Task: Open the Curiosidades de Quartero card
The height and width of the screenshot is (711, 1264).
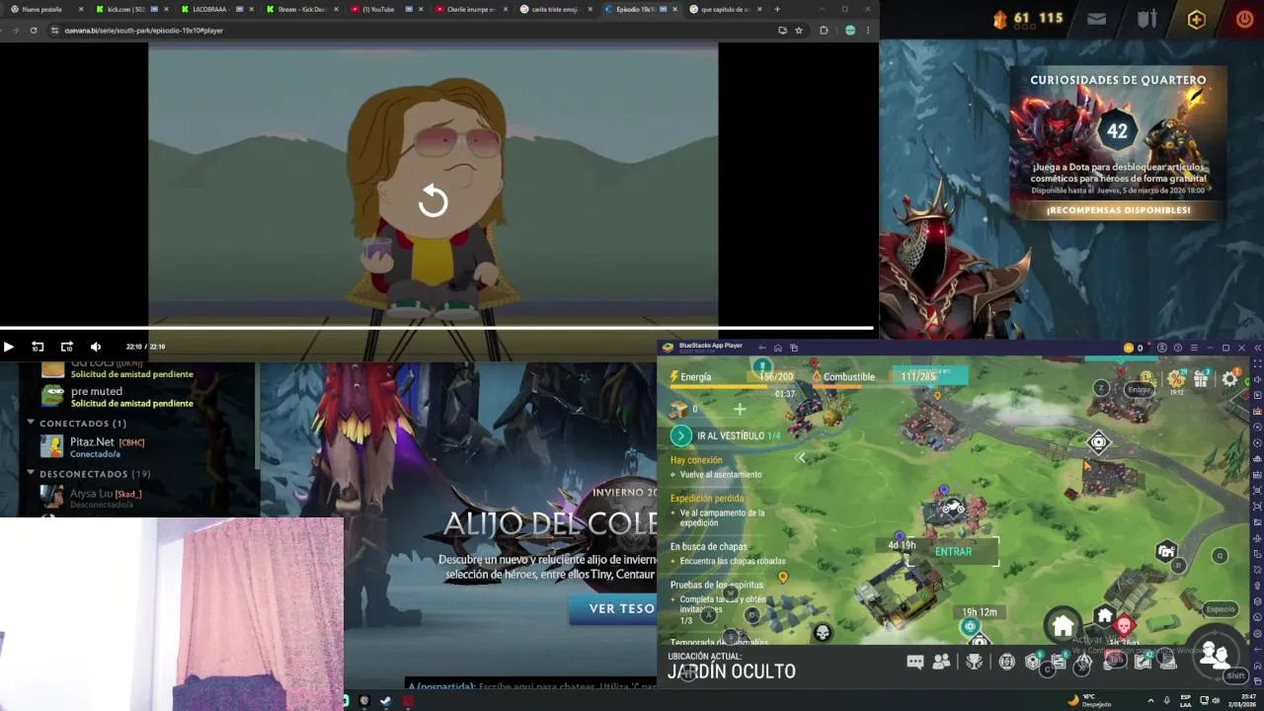Action: (x=1118, y=142)
